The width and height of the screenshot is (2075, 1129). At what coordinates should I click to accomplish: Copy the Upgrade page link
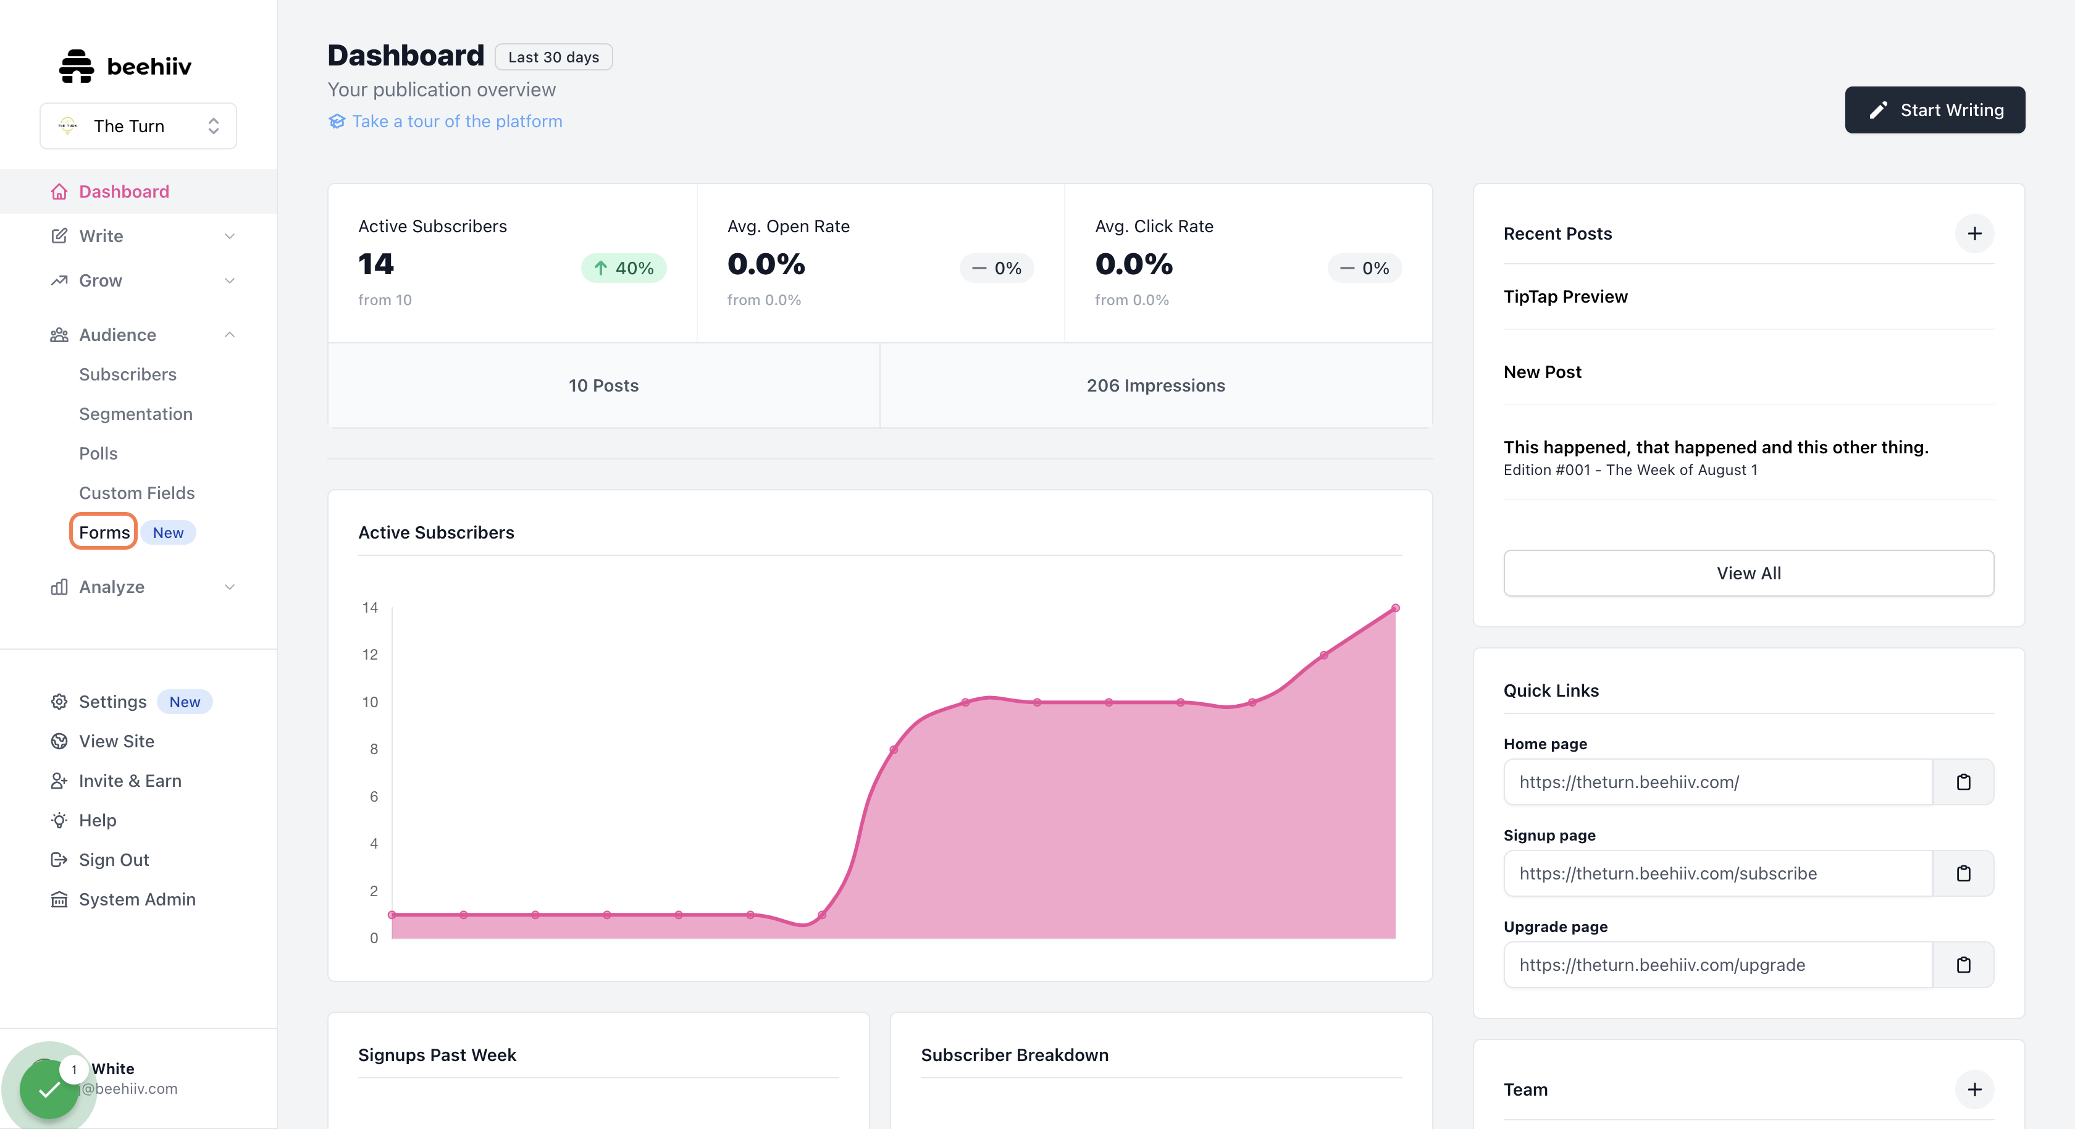(x=1963, y=965)
